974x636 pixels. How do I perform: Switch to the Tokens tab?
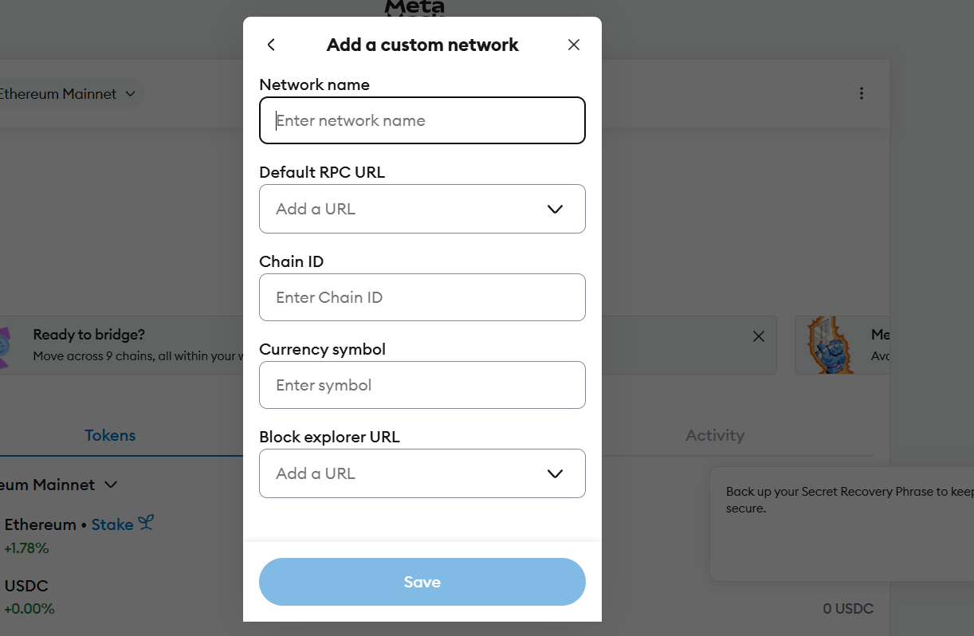[110, 435]
